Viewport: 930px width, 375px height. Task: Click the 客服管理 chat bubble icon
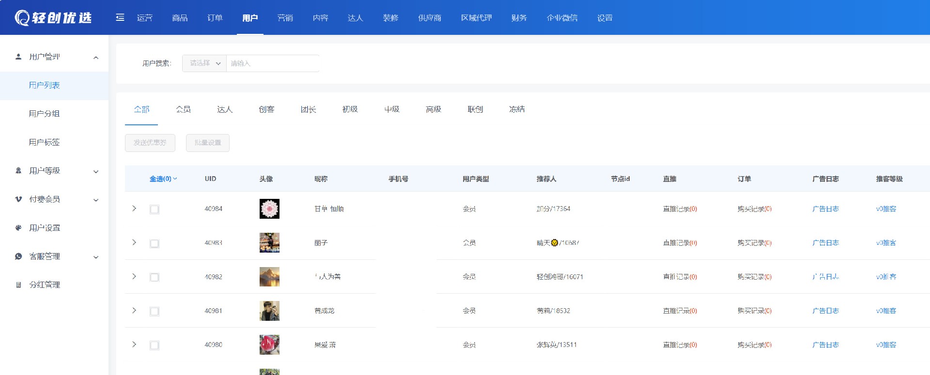coord(18,256)
